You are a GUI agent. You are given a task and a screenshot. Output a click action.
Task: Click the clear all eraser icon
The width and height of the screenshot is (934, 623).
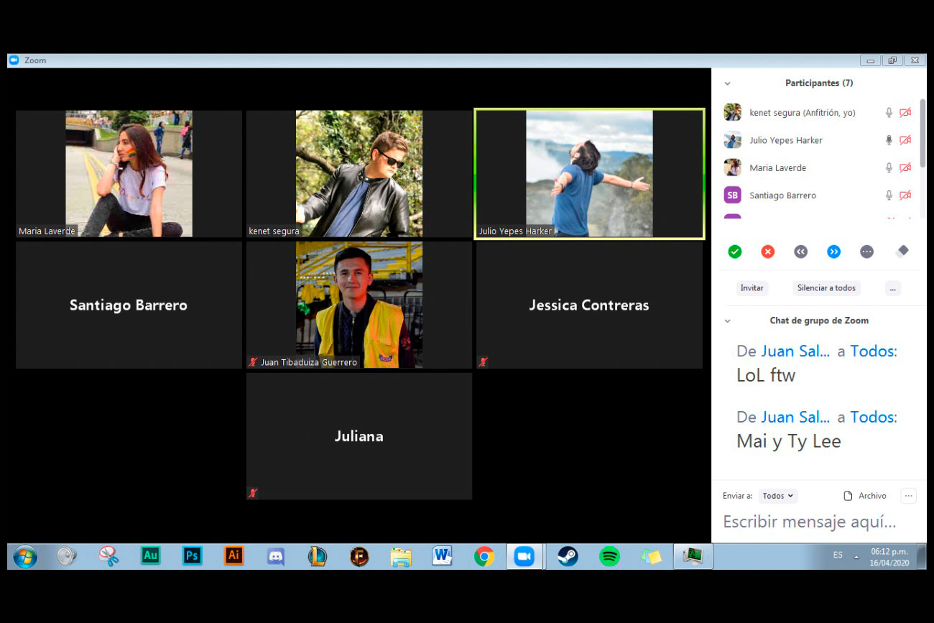[x=902, y=251]
